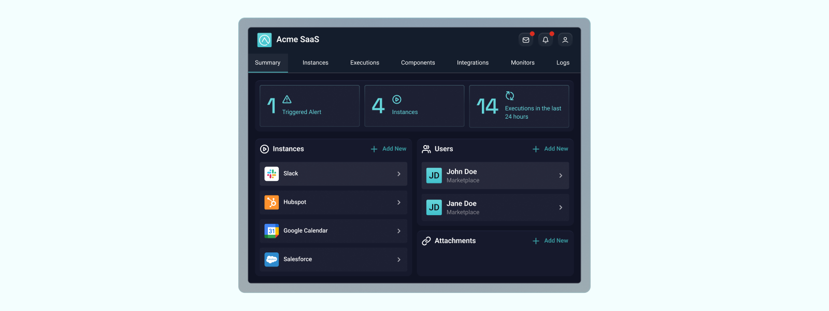Click the Instances panel header play icon

[264, 149]
